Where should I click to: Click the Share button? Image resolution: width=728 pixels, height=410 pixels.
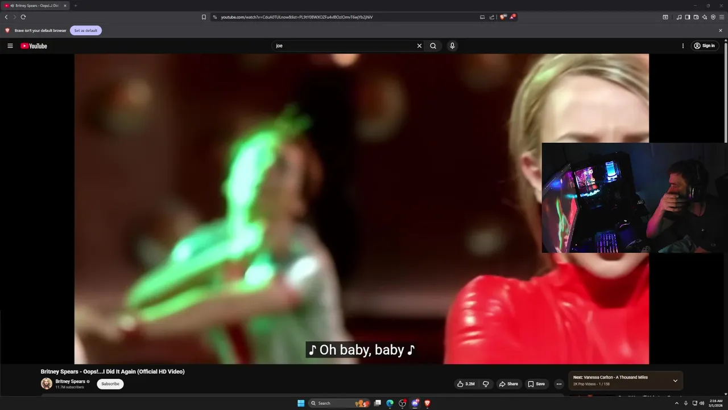click(508, 384)
